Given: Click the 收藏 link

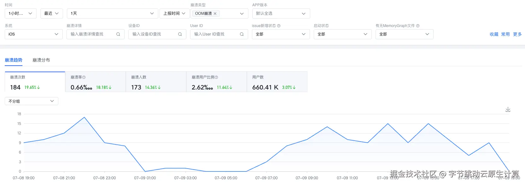Looking at the screenshot, I should pos(494,34).
